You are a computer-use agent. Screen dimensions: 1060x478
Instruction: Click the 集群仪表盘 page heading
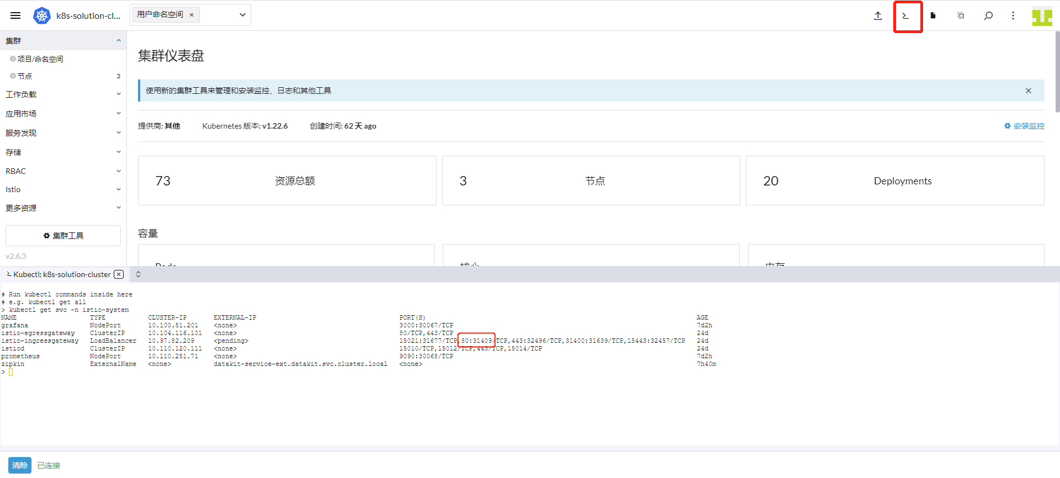click(x=171, y=56)
